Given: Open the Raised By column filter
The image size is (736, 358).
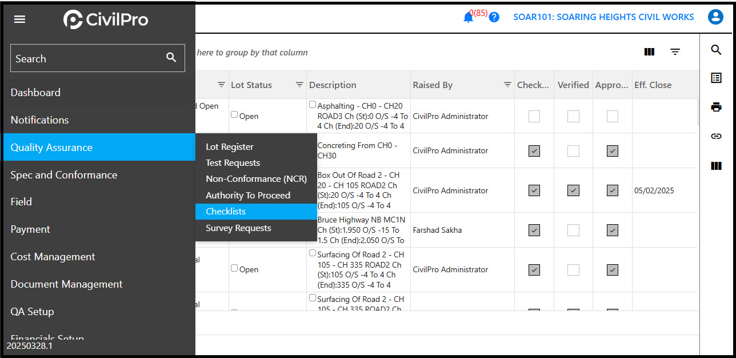Looking at the screenshot, I should (507, 85).
